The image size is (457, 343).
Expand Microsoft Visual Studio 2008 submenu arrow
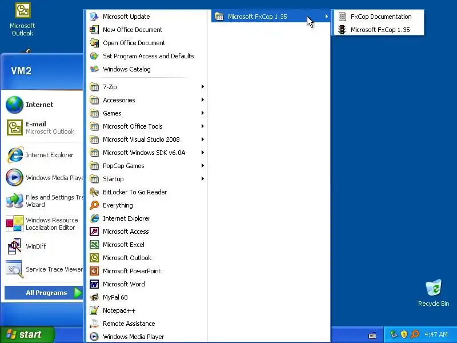(x=203, y=139)
